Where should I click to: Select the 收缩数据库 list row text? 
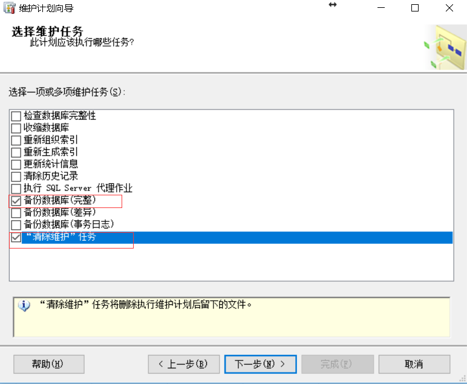(47, 128)
